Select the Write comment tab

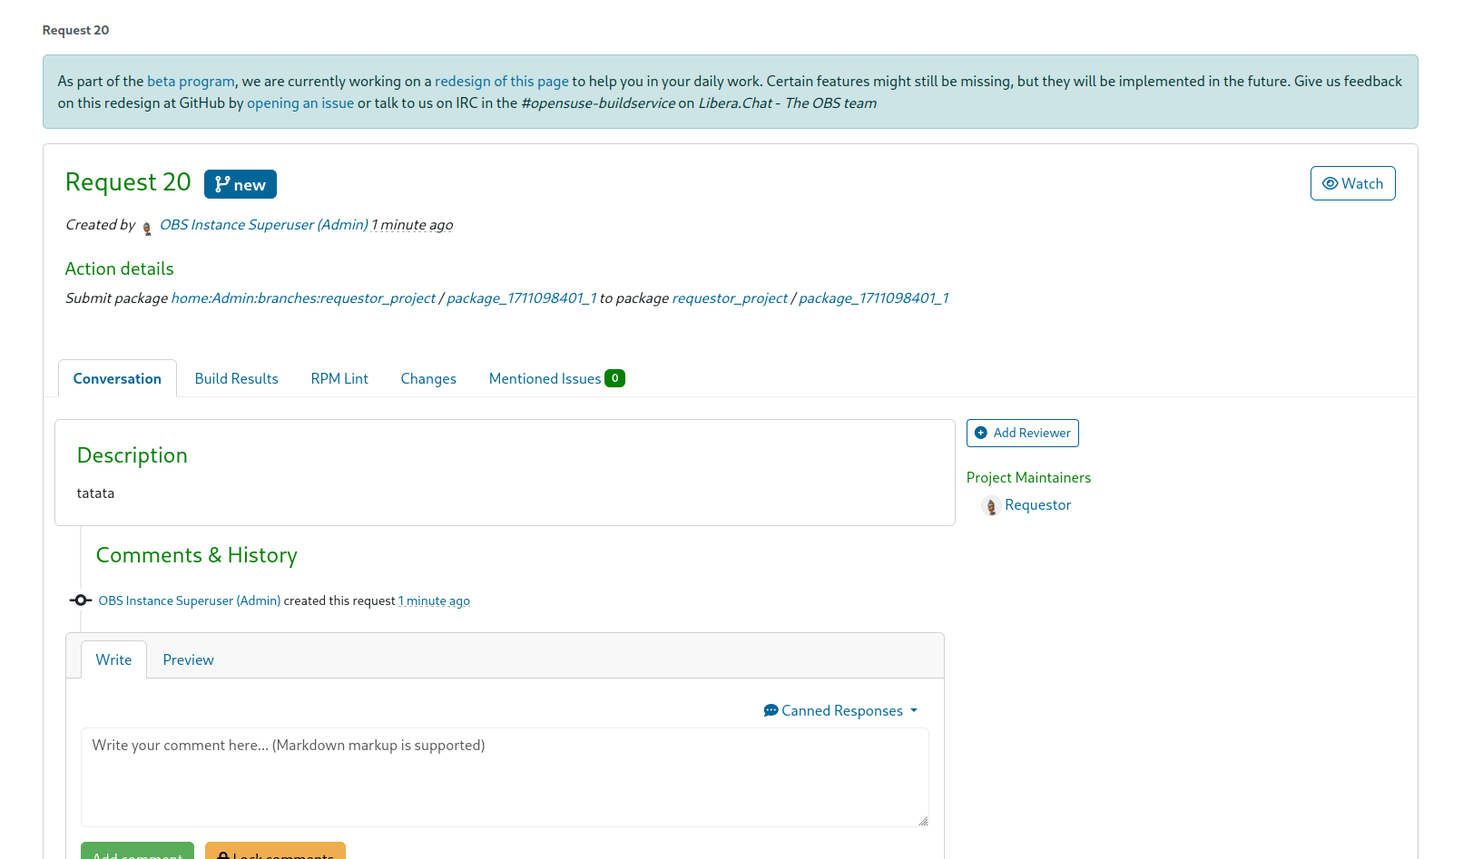tap(113, 660)
